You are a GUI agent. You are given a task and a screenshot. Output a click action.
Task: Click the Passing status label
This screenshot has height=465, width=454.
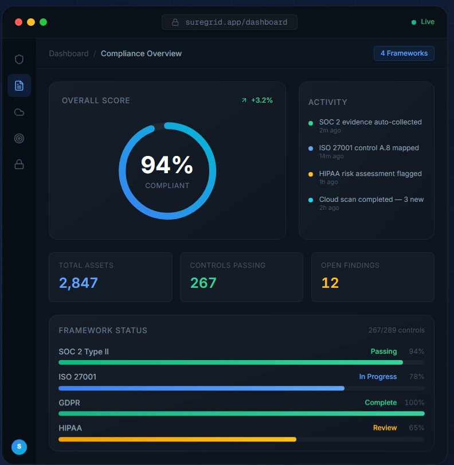coord(383,351)
